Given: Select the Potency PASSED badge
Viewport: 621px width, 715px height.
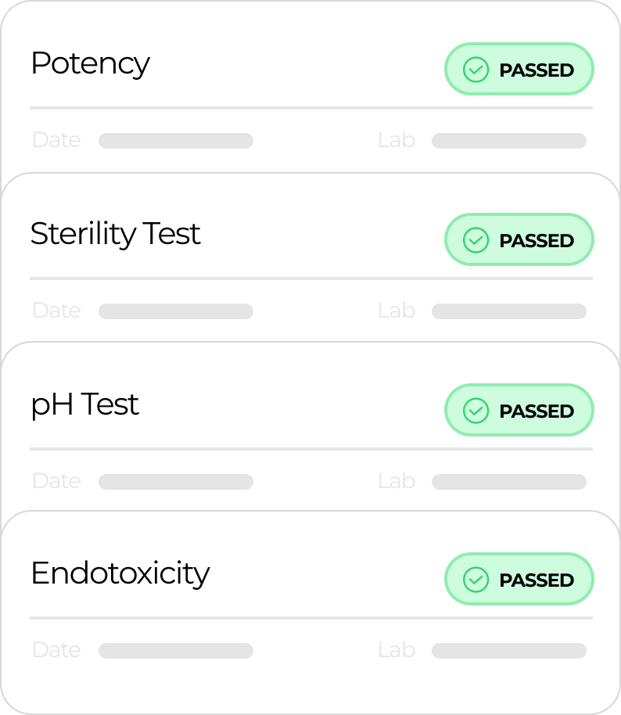Looking at the screenshot, I should tap(519, 70).
